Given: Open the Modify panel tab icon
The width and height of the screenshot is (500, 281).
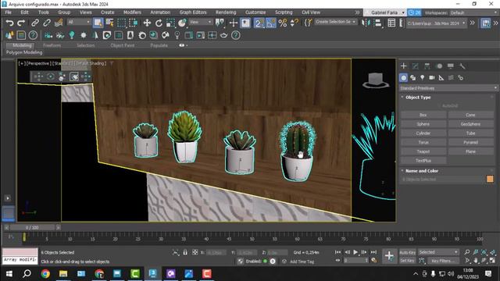Looking at the screenshot, I should (x=415, y=66).
